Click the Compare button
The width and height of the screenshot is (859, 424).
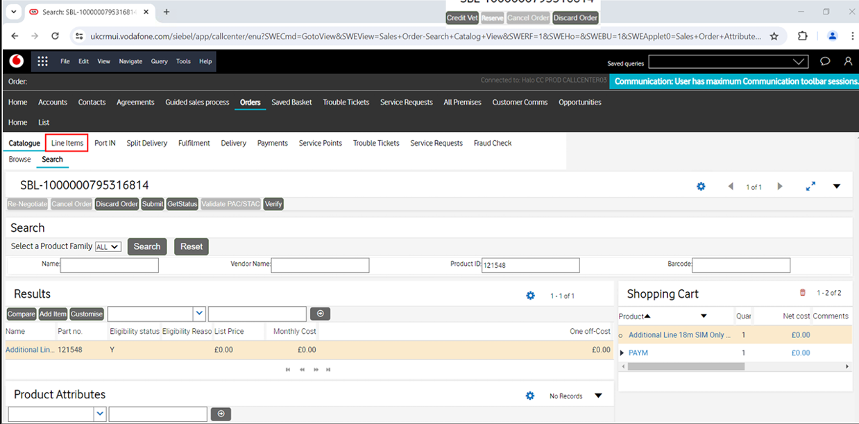[x=22, y=314]
